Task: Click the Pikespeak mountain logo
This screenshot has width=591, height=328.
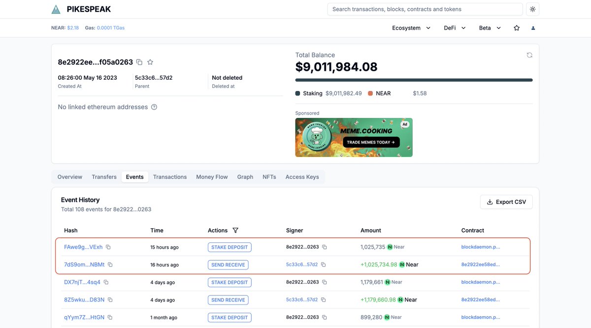Action: click(55, 9)
